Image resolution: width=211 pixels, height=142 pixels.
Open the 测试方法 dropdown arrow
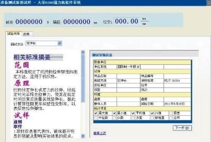(60, 43)
